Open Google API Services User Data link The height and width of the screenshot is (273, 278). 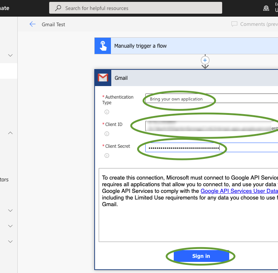click(239, 191)
